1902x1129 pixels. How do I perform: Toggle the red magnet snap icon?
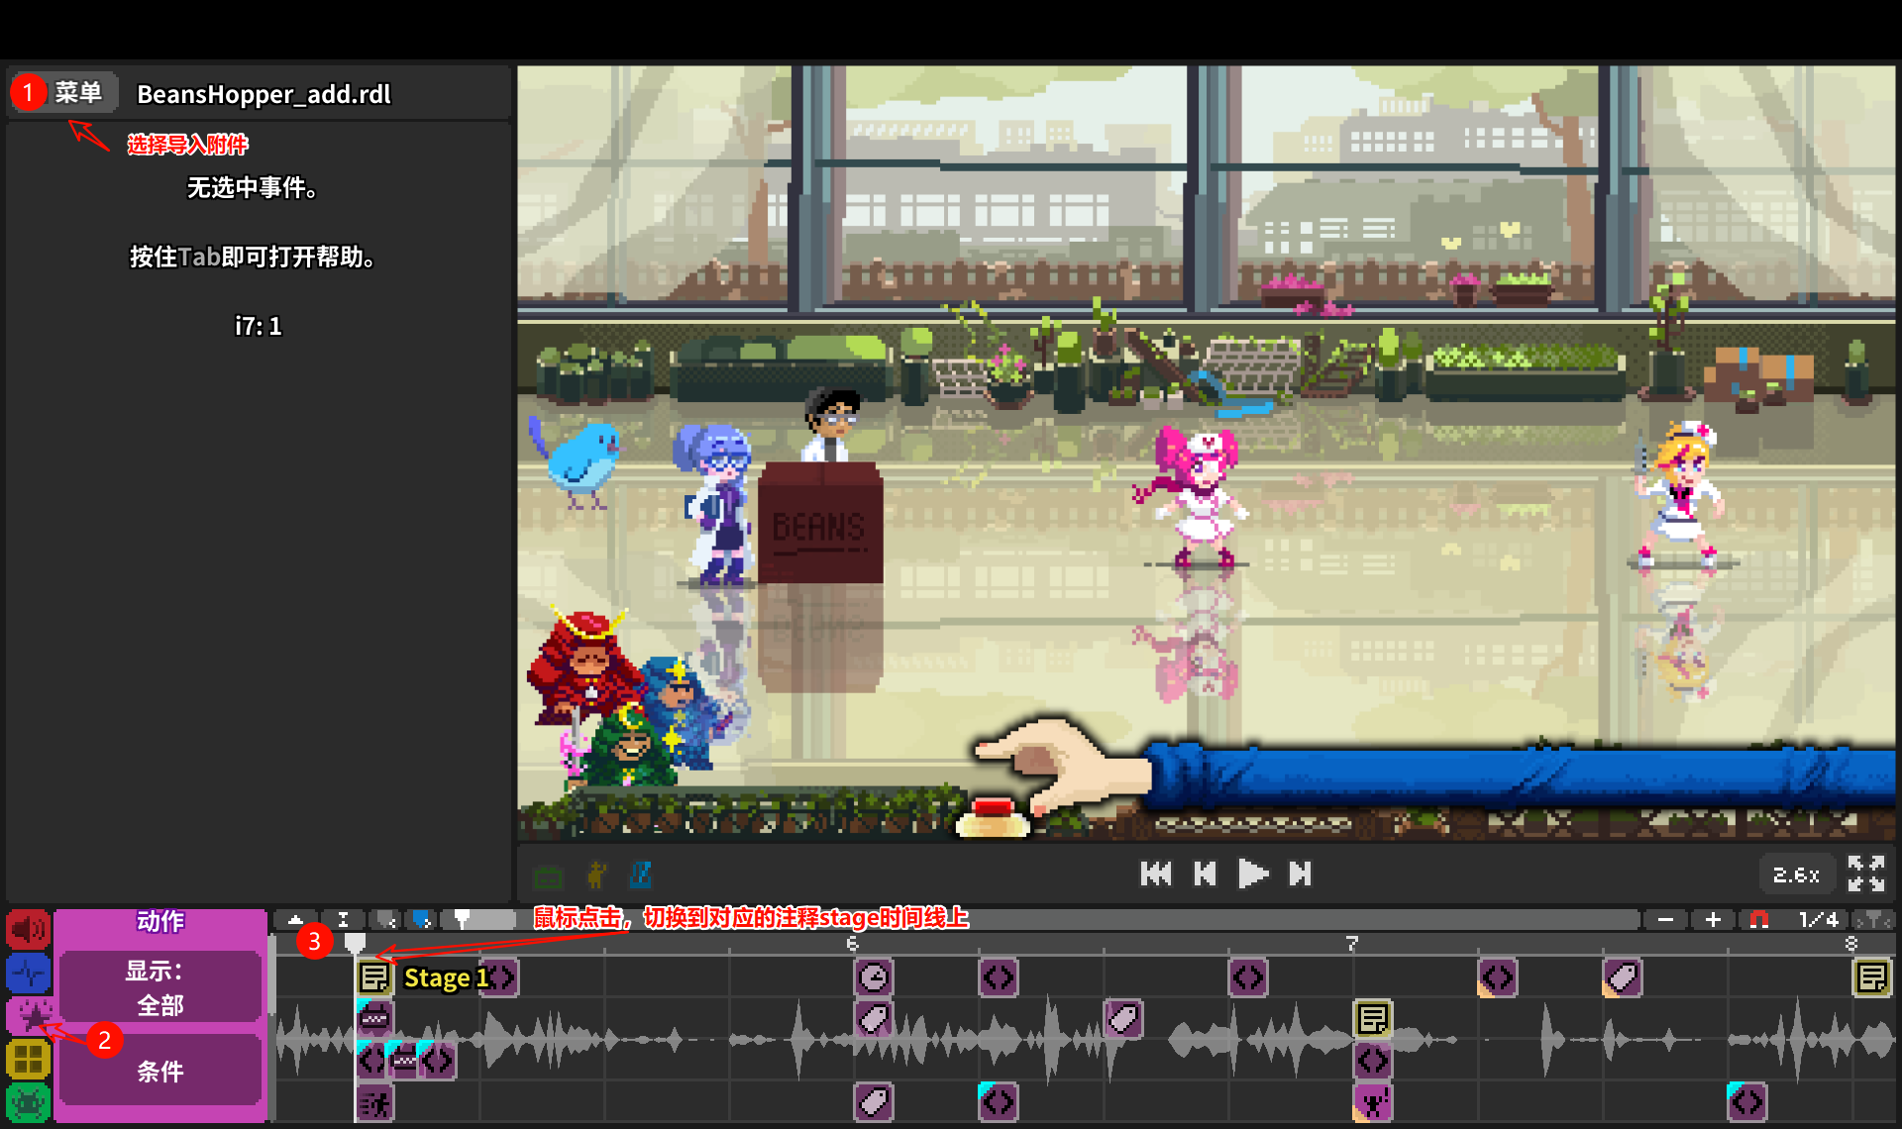pos(1759,920)
